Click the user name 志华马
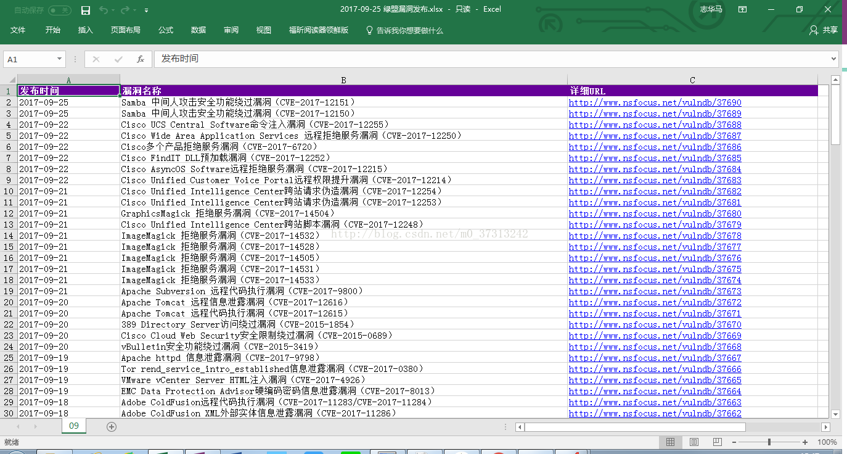 coord(711,9)
